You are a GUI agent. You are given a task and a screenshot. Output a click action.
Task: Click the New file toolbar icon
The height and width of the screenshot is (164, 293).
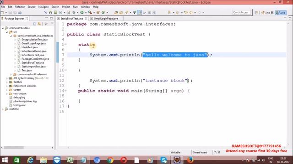point(2,13)
